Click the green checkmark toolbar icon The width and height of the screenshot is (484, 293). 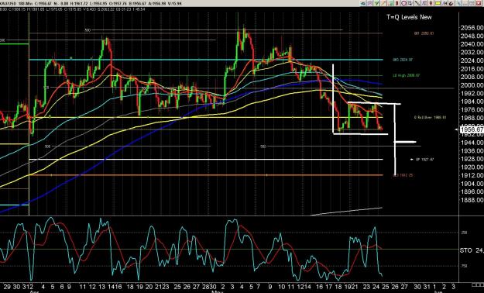[x=376, y=3]
